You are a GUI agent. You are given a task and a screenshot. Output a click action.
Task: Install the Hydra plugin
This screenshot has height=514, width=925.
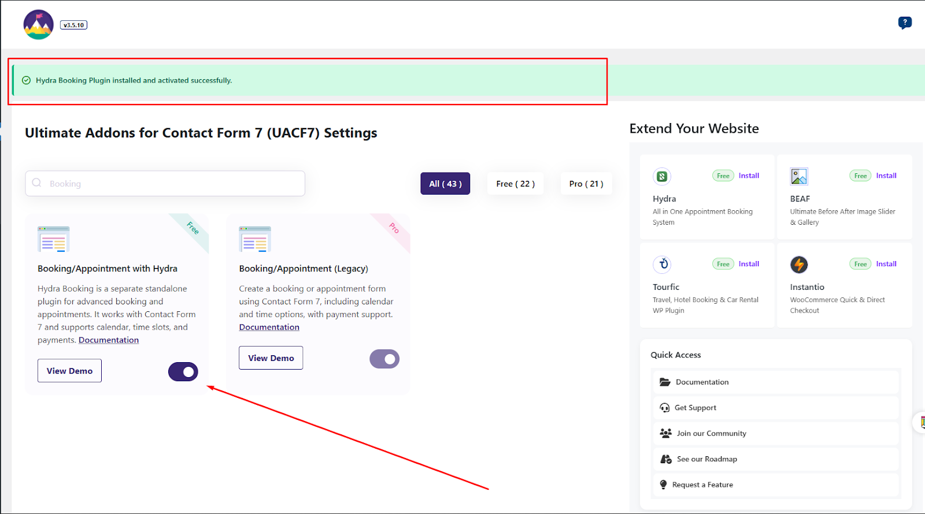tap(749, 176)
